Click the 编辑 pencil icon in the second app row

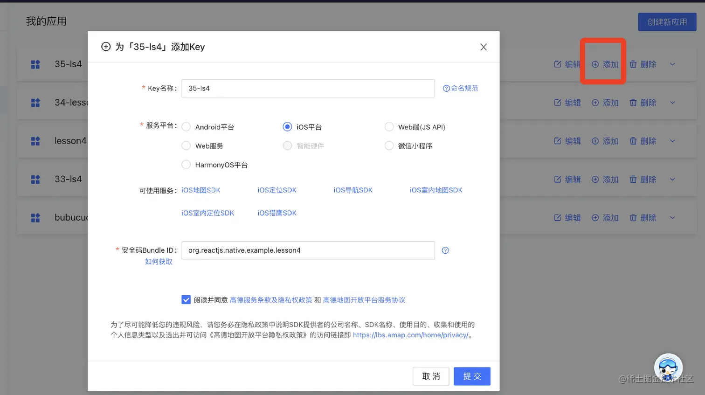pyautogui.click(x=558, y=103)
